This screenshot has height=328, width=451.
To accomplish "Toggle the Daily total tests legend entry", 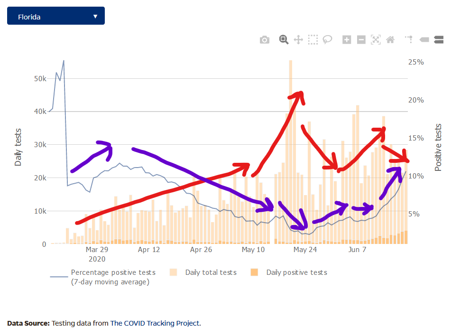I will tap(211, 272).
